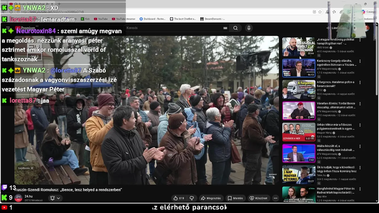The height and width of the screenshot is (213, 379).
Task: Start voice search with the microphone icon
Action: (249, 28)
